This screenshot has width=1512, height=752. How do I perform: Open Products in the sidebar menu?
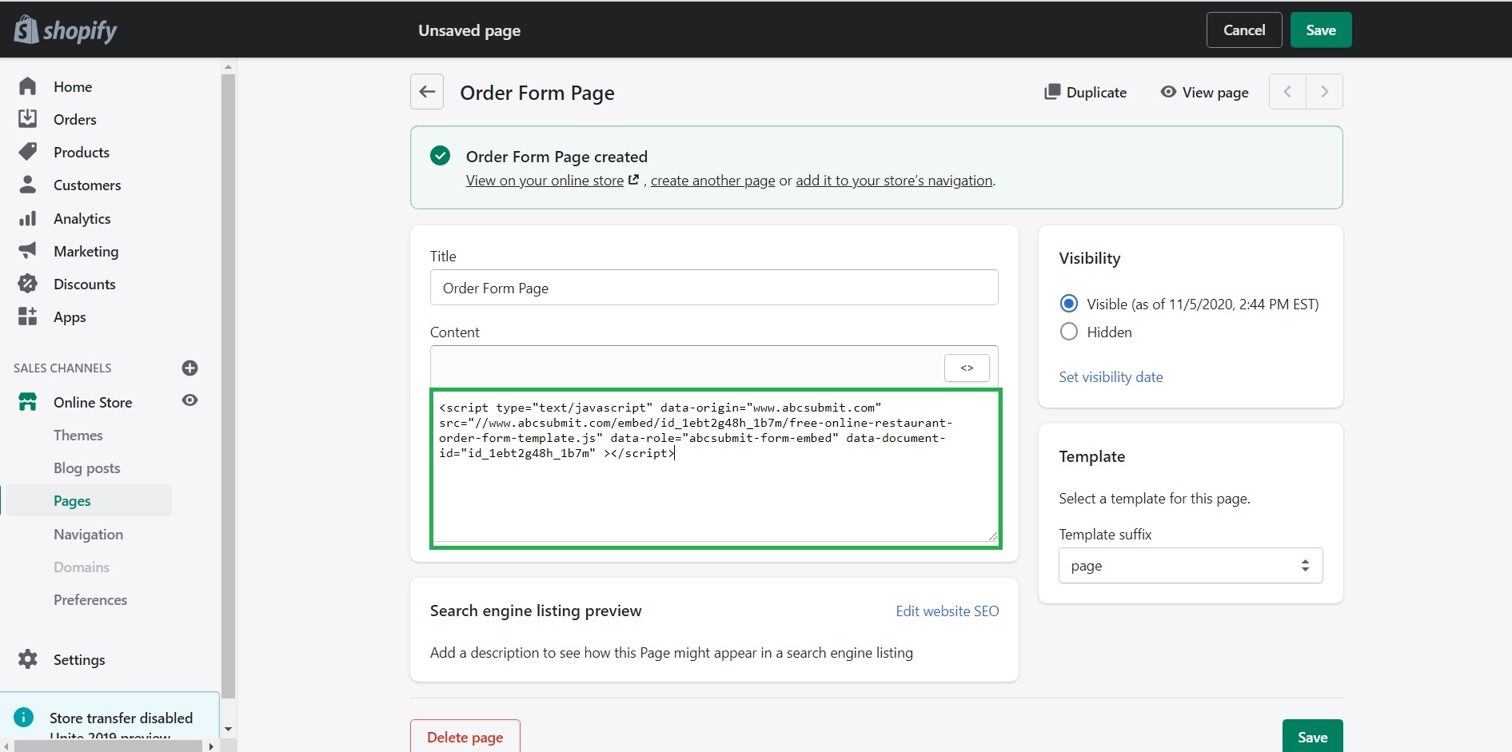[x=82, y=152]
